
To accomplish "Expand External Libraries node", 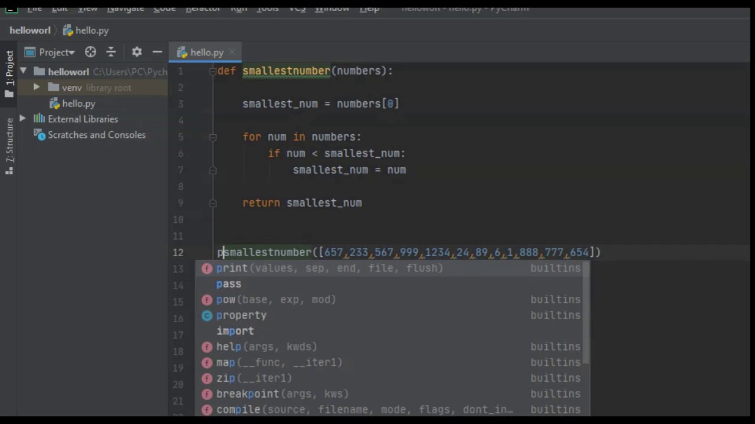I will 22,119.
